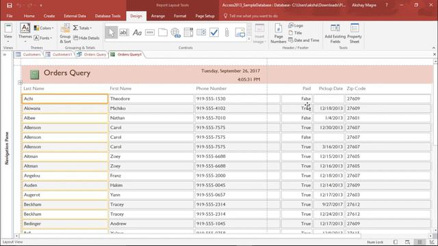Switch to the Format tab

coord(180,16)
